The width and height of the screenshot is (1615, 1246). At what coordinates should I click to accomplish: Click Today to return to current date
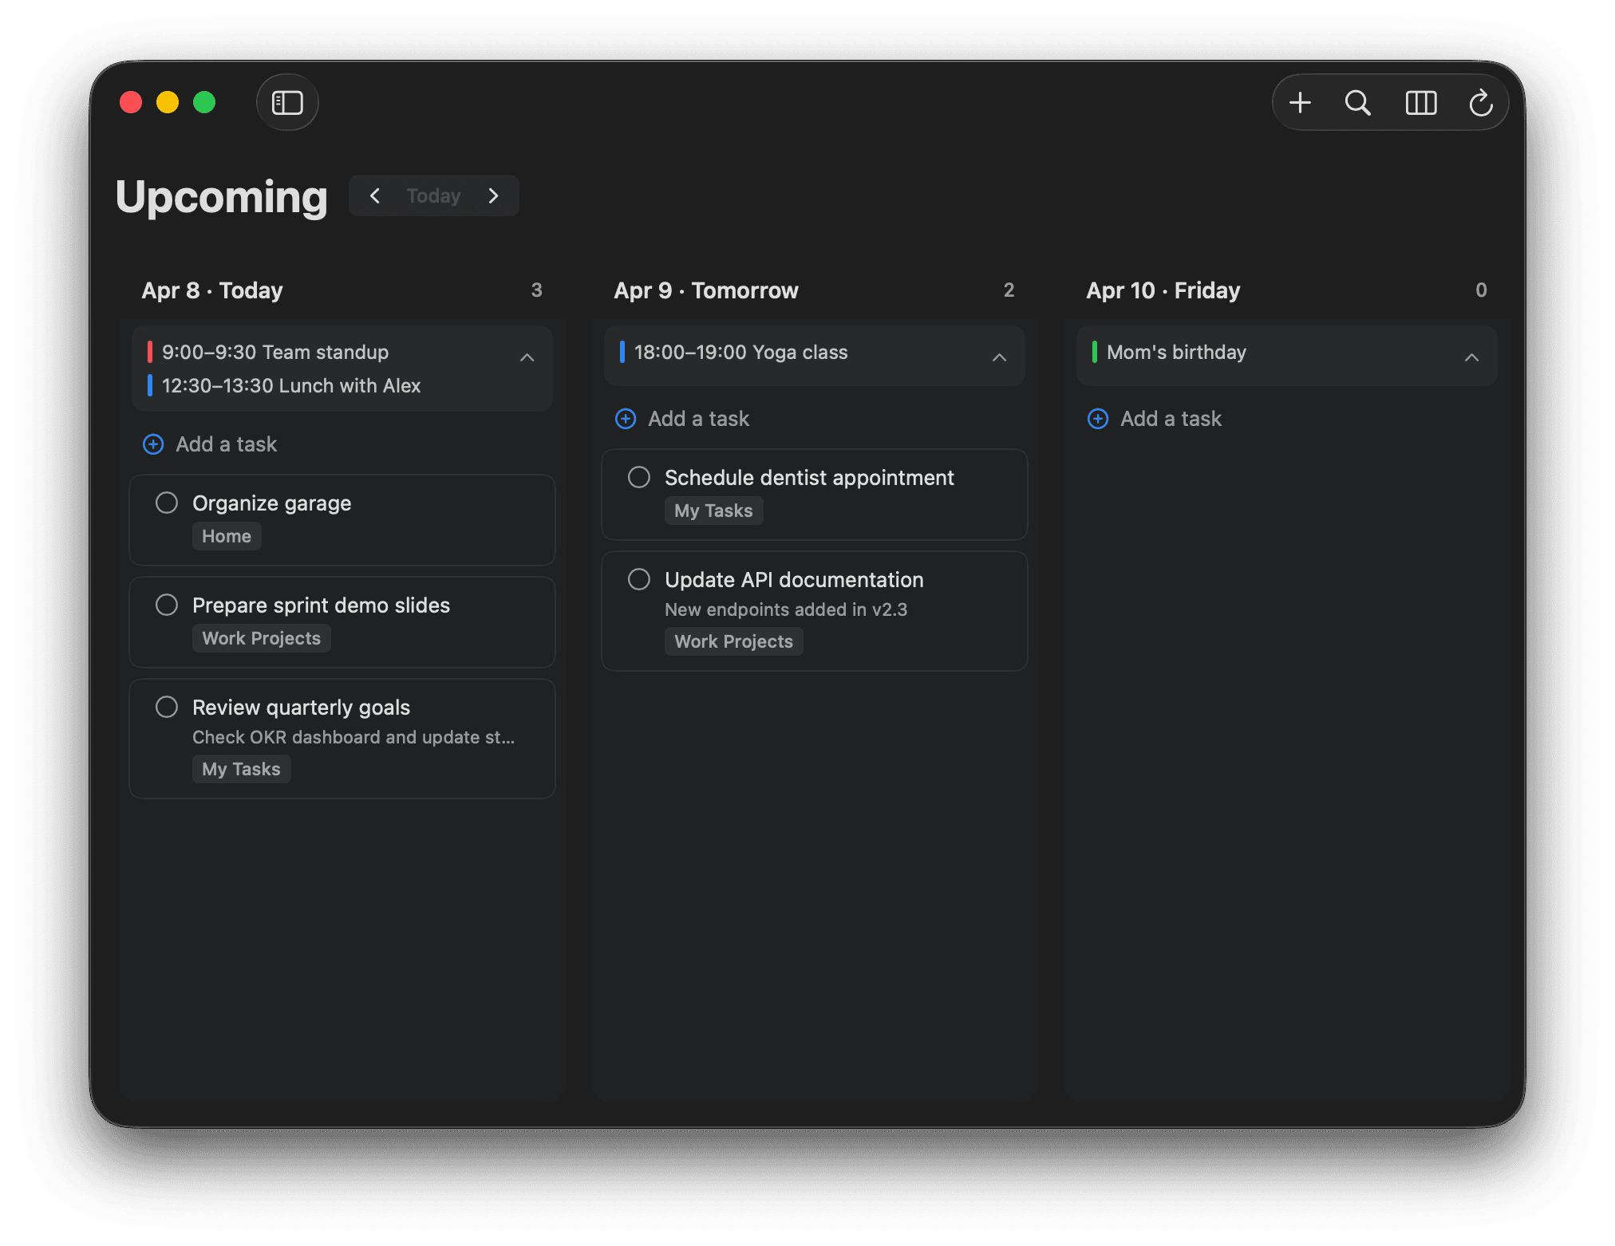(x=433, y=195)
